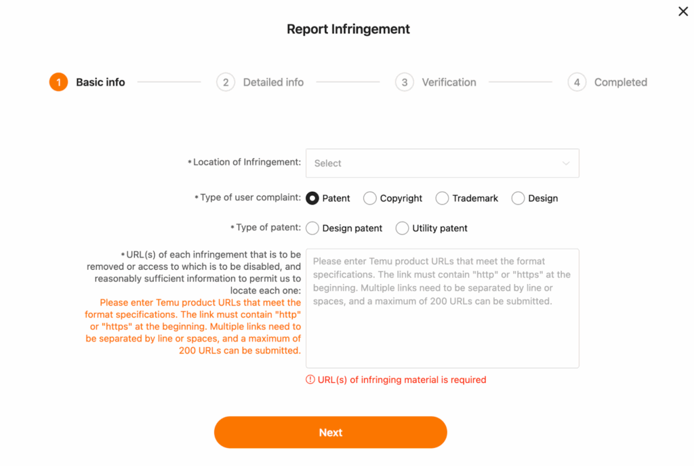
Task: Click the red error warning icon
Action: point(310,380)
